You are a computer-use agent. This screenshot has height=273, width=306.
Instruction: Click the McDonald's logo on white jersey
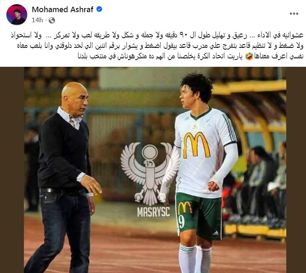click(196, 145)
